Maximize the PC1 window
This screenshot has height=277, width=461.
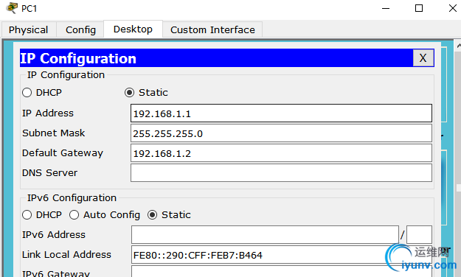(419, 8)
